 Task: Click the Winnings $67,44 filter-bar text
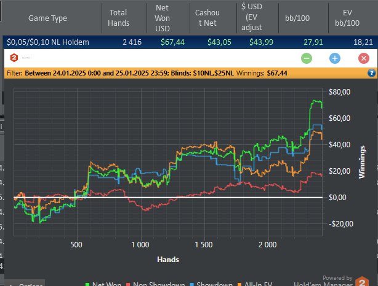pyautogui.click(x=262, y=73)
